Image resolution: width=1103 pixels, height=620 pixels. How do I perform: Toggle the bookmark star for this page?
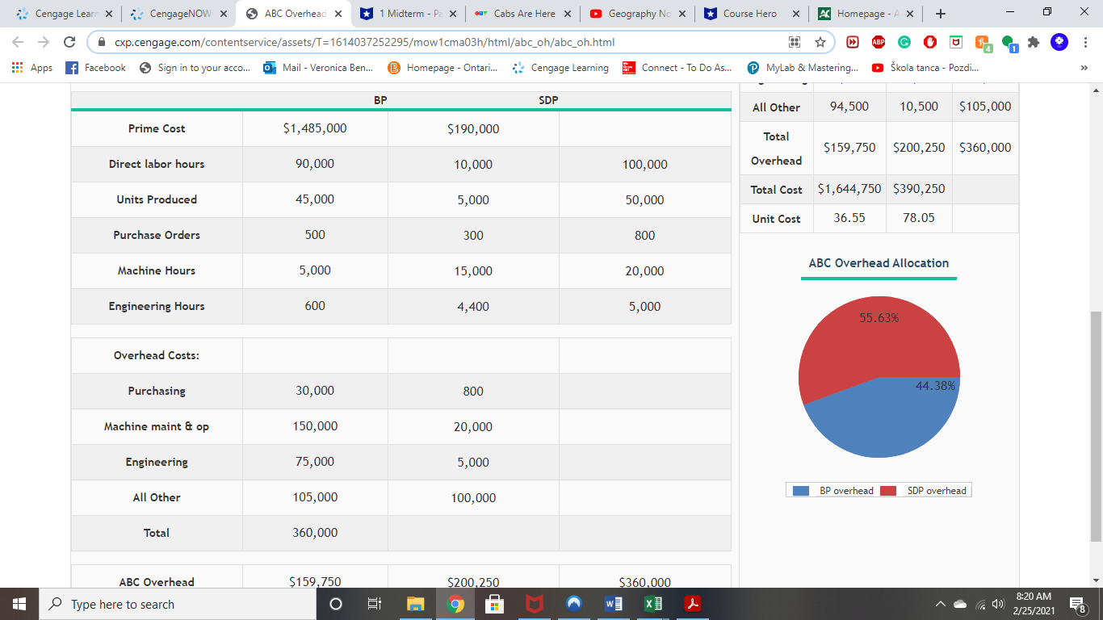[x=820, y=40]
